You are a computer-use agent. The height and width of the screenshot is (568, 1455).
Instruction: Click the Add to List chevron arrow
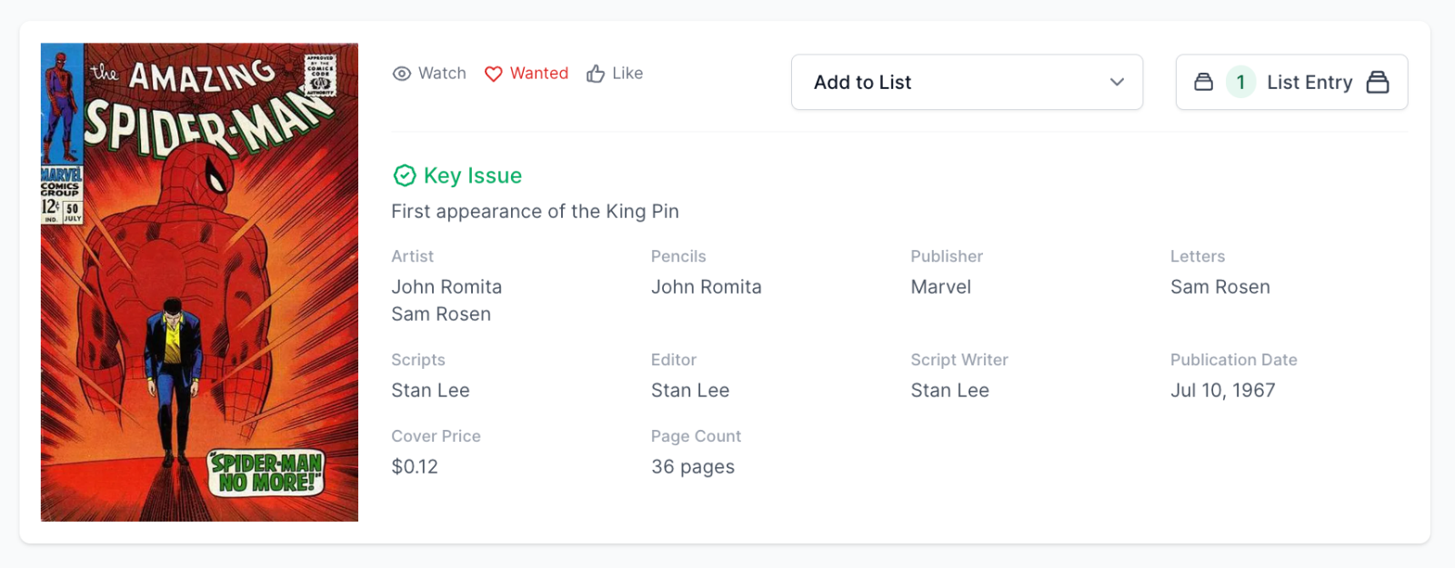pyautogui.click(x=1117, y=82)
